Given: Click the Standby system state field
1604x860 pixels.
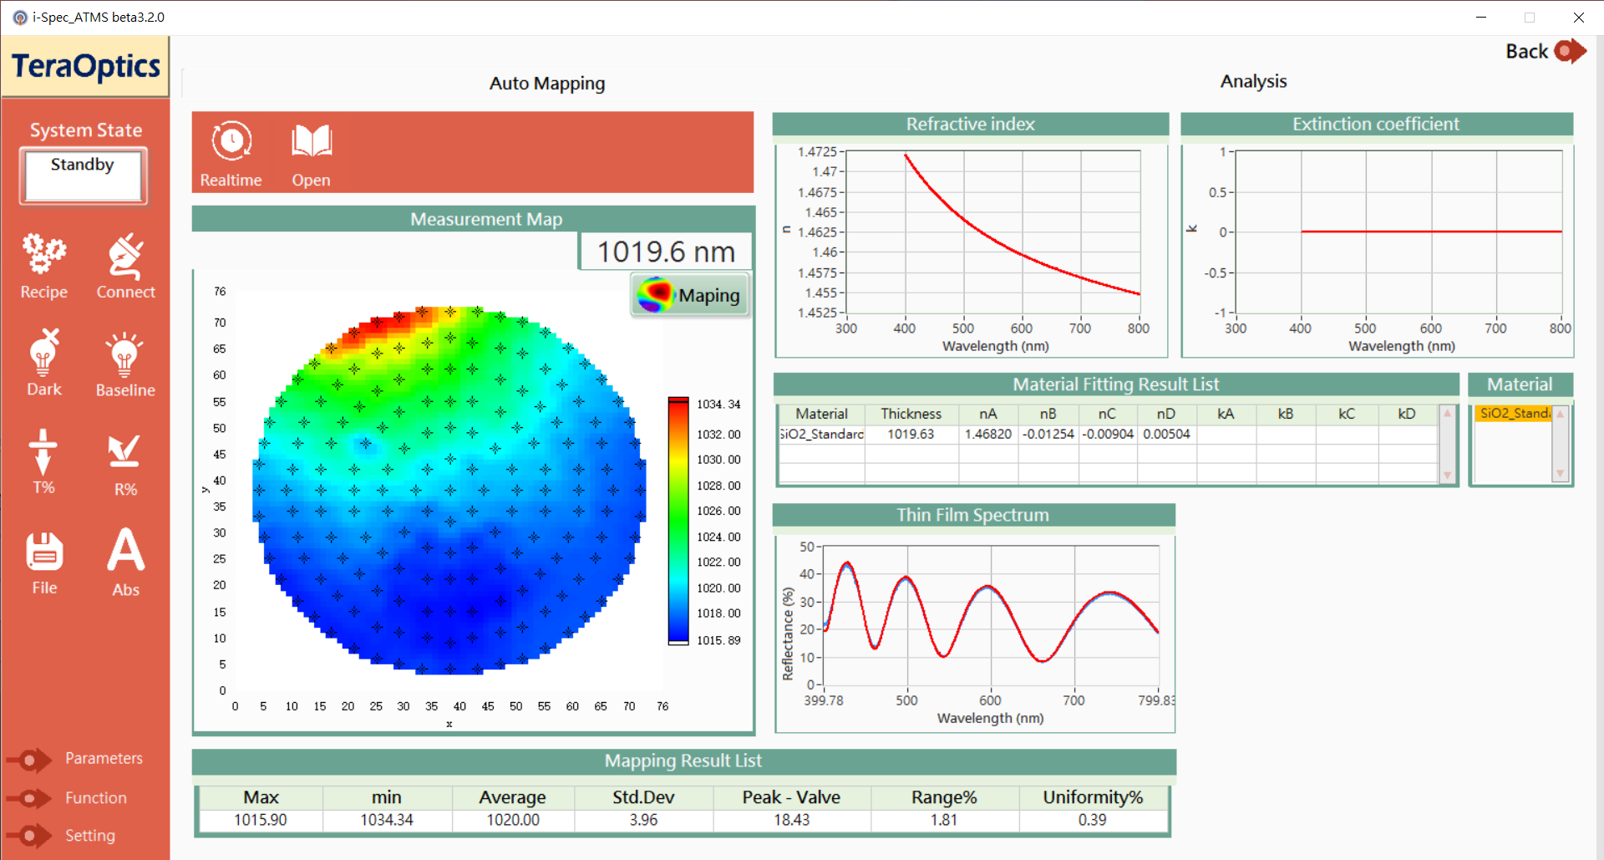Looking at the screenshot, I should [83, 175].
